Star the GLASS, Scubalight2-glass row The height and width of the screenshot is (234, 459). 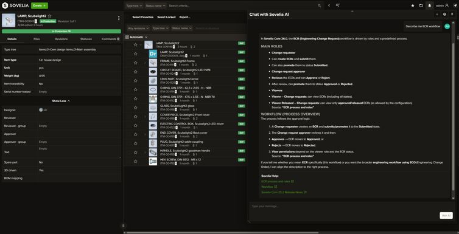click(x=135, y=108)
